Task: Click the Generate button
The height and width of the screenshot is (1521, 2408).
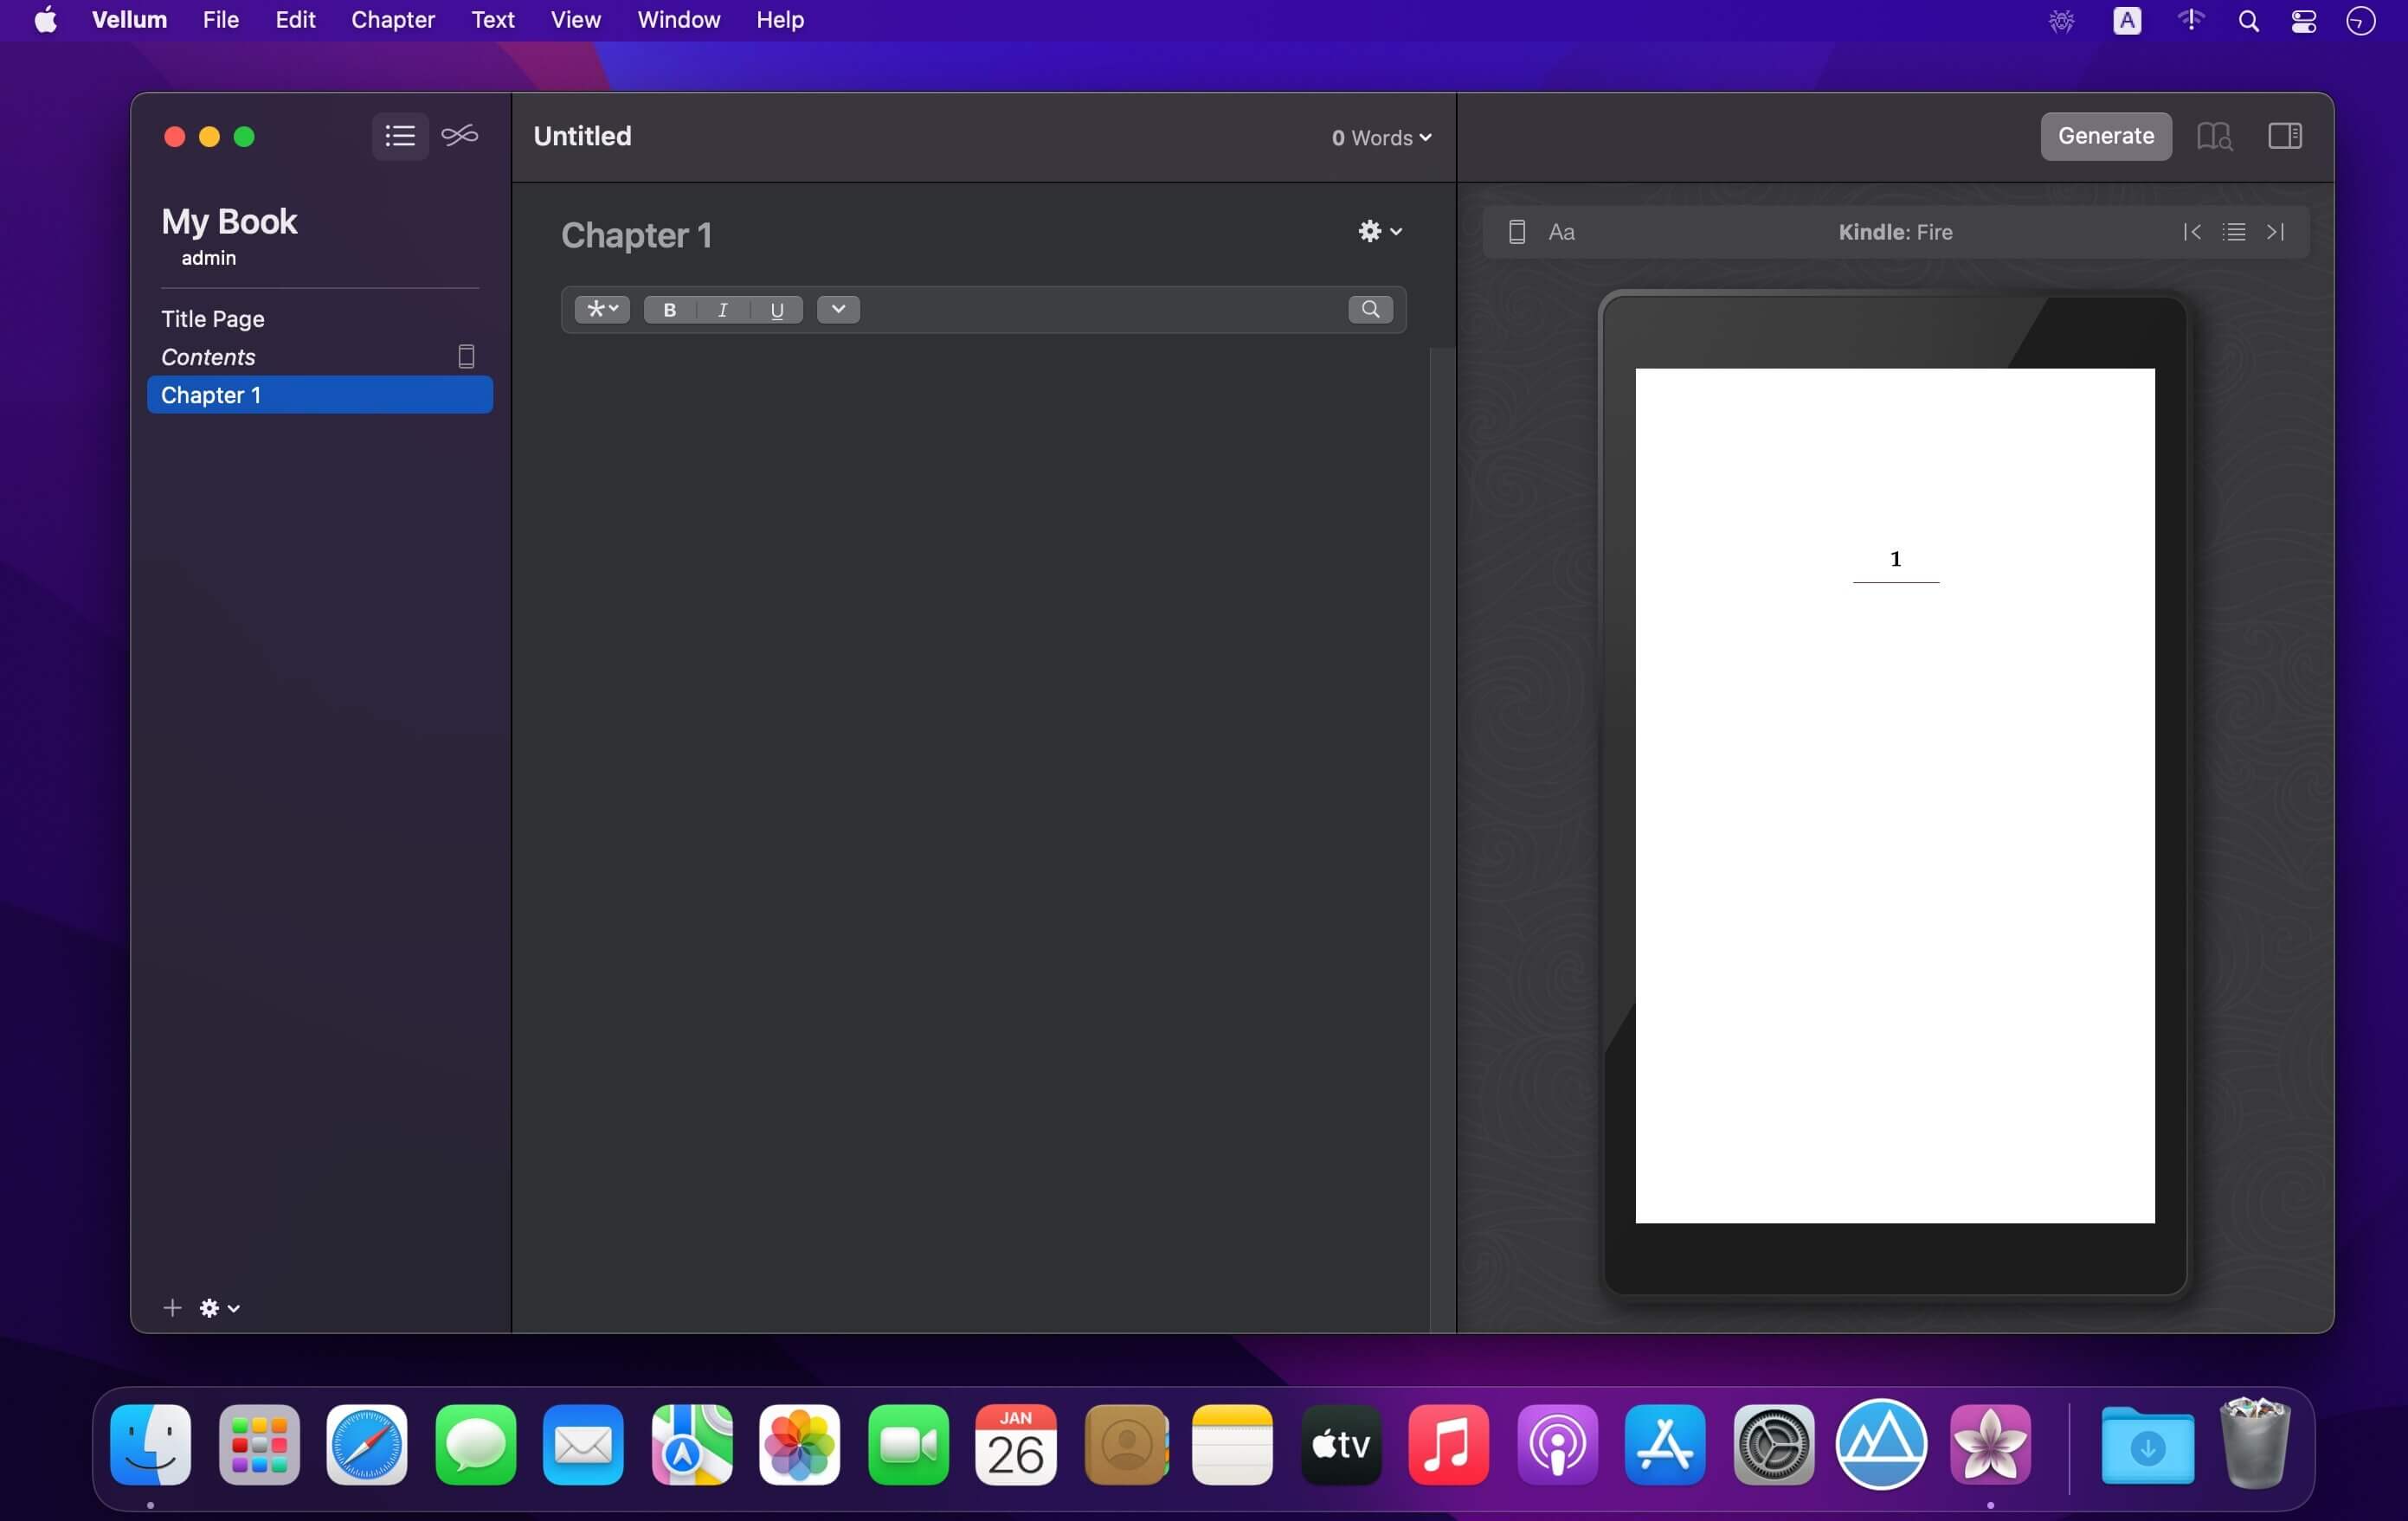Action: 2106,136
